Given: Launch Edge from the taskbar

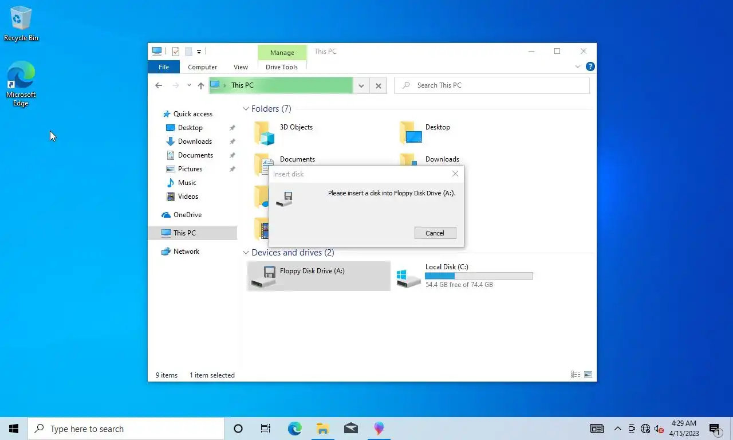Looking at the screenshot, I should [x=294, y=429].
